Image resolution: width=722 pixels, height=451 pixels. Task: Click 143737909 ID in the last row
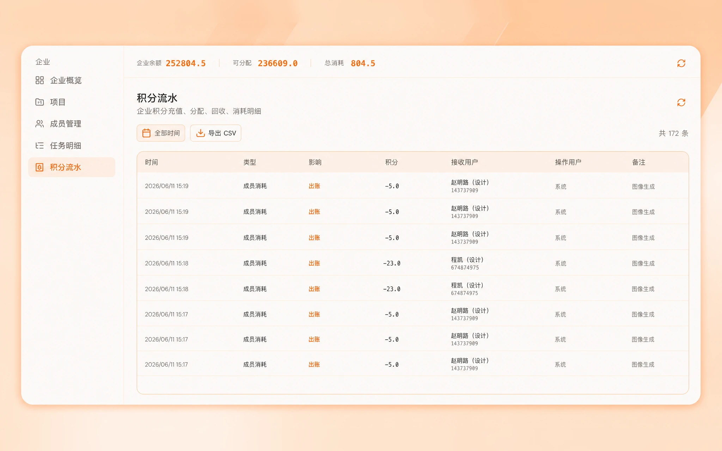(465, 369)
